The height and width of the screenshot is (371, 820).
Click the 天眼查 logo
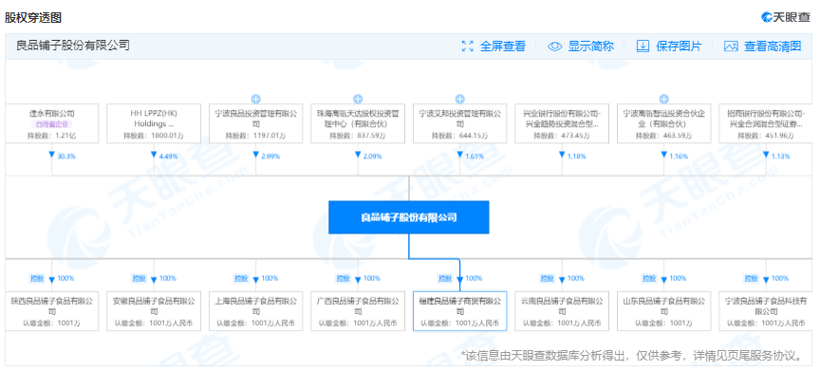[785, 17]
